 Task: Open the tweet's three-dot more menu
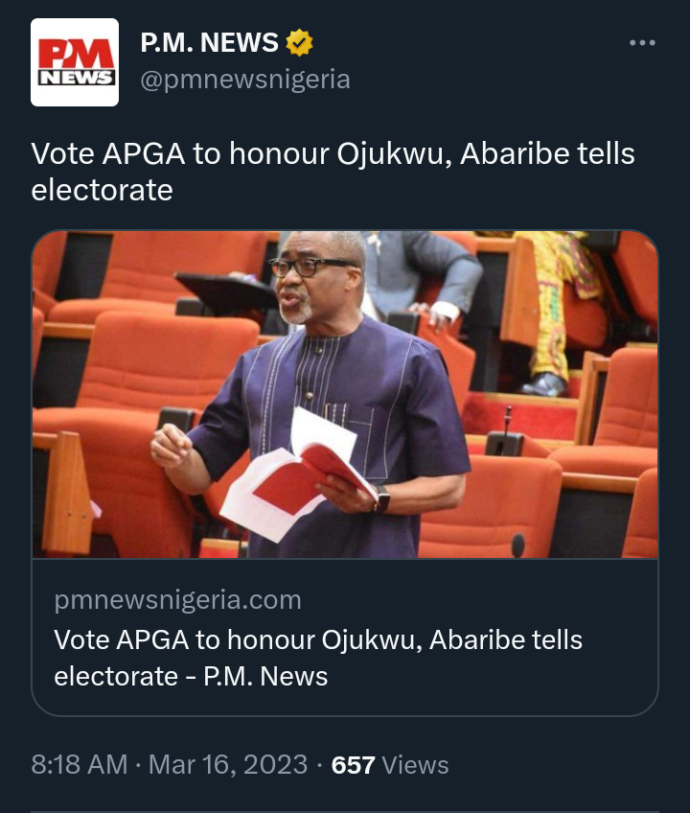tap(642, 43)
